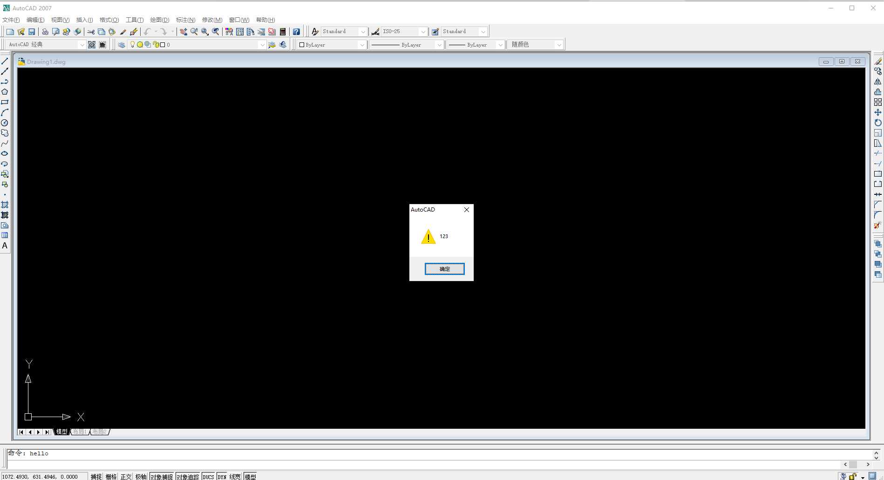Toggle 捕捉 snap mode in the status bar
This screenshot has width=884, height=480.
coord(96,476)
